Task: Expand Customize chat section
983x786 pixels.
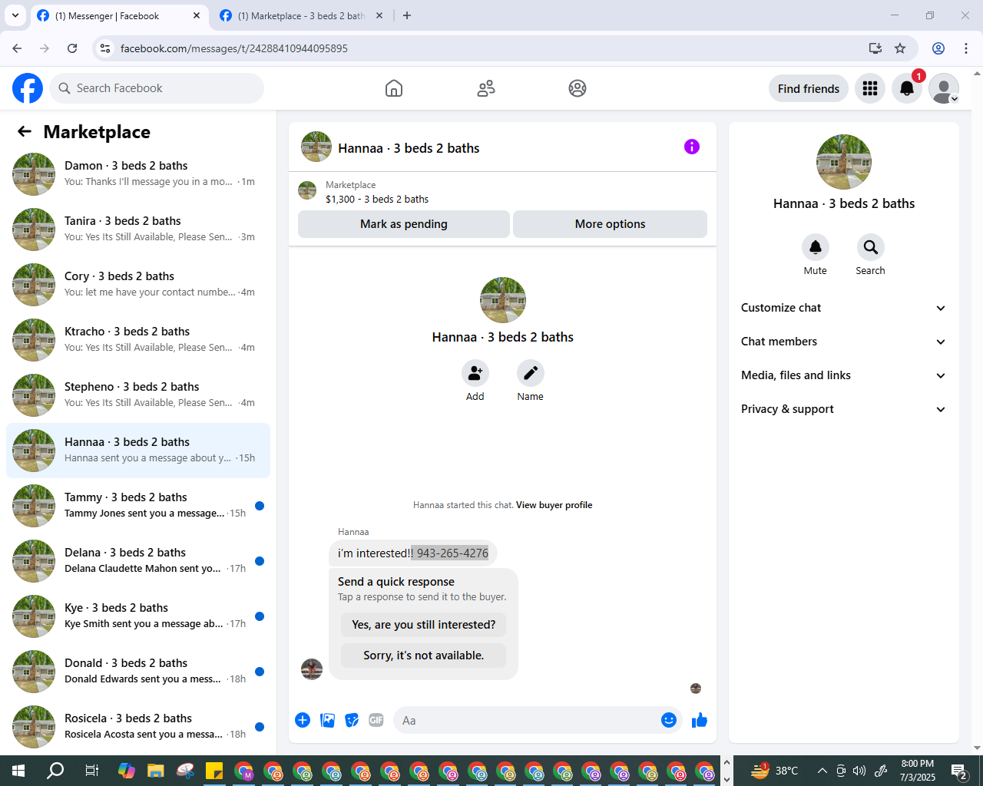Action: (x=843, y=308)
